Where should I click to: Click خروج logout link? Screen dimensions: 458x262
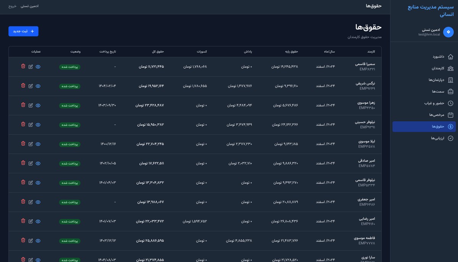click(x=13, y=6)
